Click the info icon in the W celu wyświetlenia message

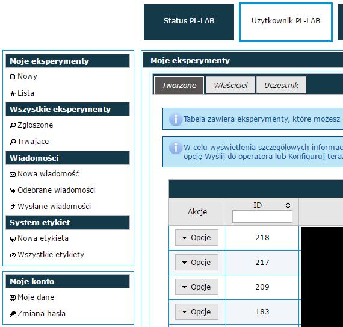pos(176,148)
